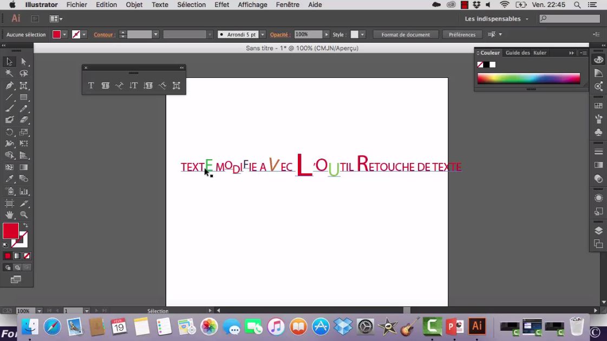Viewport: 607px width, 341px height.
Task: Expand the stroke weight dropdown
Action: 155,34
